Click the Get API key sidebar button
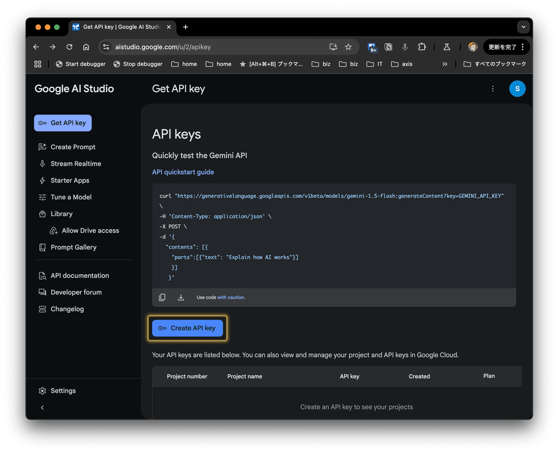 click(63, 123)
